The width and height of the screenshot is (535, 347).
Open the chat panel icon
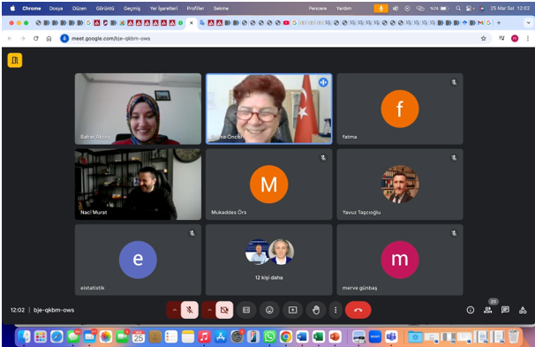pyautogui.click(x=505, y=310)
